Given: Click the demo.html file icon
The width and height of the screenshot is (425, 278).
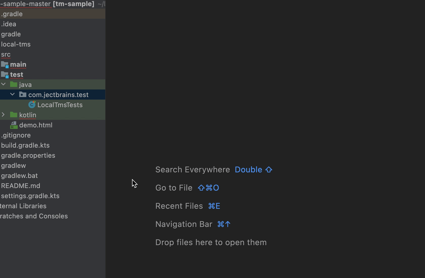Looking at the screenshot, I should point(14,125).
